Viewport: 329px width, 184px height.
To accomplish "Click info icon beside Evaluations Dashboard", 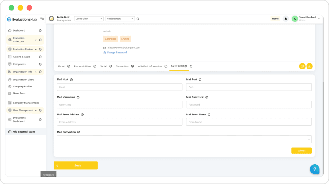I will [x=40, y=120].
